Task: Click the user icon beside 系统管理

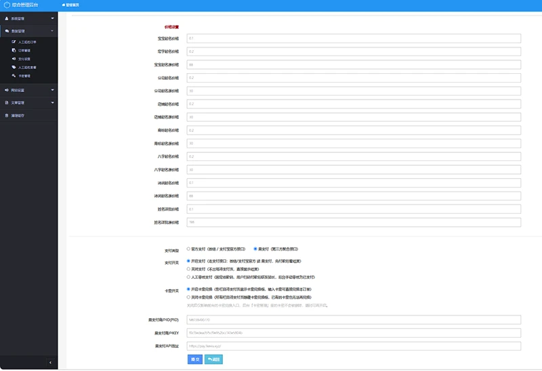Action: [x=7, y=18]
